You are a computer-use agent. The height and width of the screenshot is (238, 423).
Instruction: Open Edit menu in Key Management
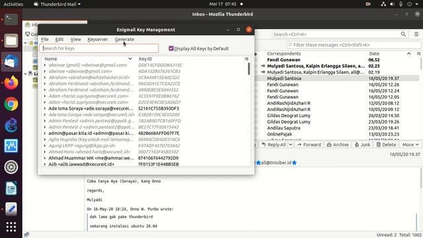tap(59, 40)
